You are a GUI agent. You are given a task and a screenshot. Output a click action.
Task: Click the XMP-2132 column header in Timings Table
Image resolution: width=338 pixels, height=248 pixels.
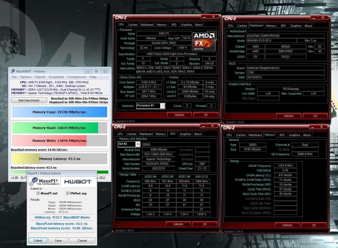[x=201, y=177]
